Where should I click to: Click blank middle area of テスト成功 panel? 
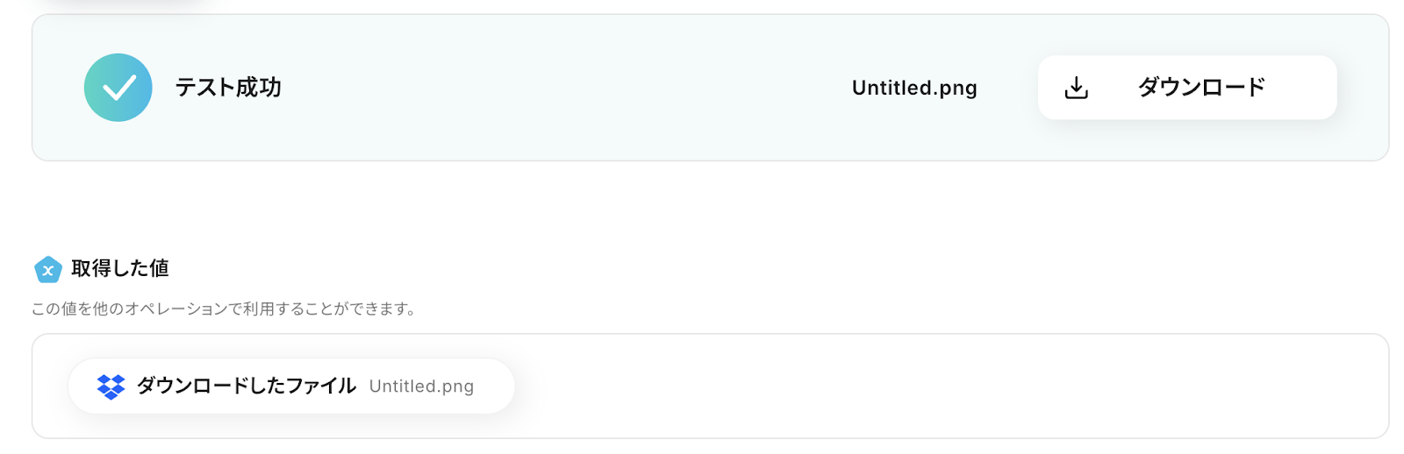tap(562, 88)
